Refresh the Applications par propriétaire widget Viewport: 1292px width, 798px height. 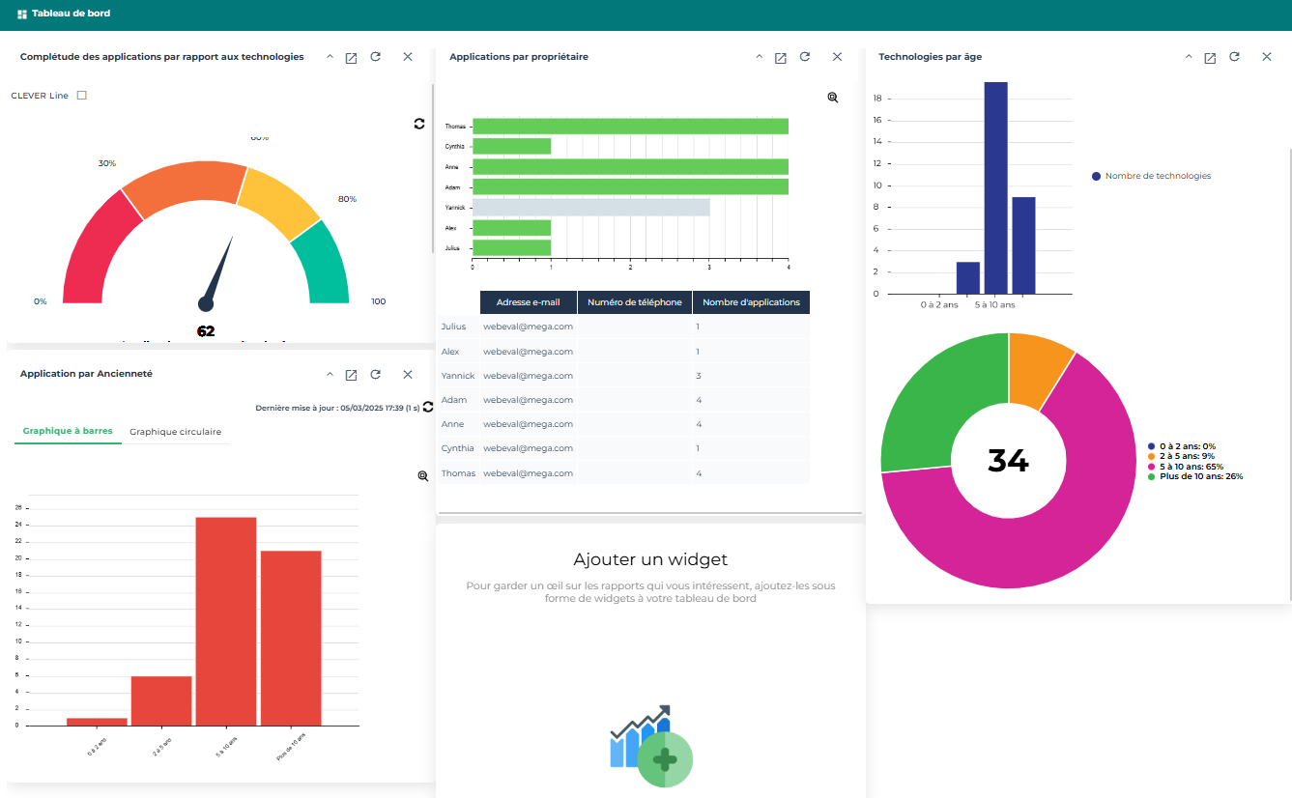point(805,57)
